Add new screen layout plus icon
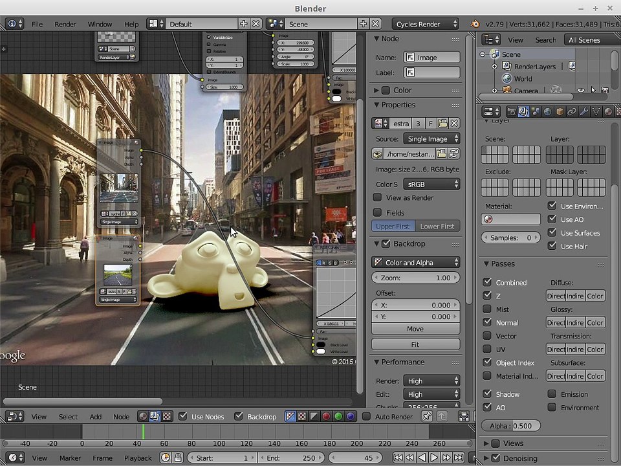Image resolution: width=621 pixels, height=466 pixels. click(x=244, y=24)
